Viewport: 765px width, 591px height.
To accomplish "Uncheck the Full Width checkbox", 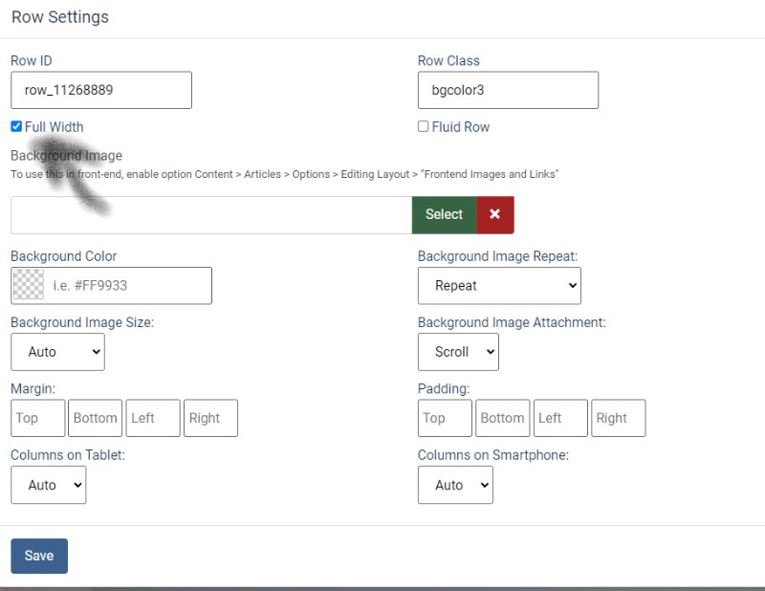I will click(16, 126).
